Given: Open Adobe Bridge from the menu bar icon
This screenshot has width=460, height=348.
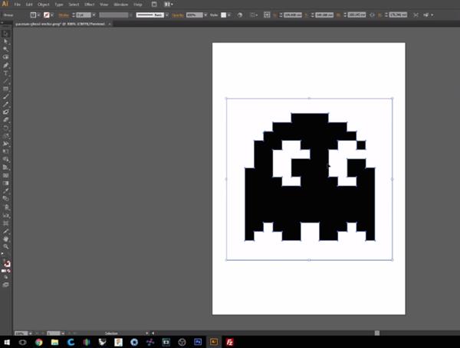Looking at the screenshot, I should (x=154, y=5).
